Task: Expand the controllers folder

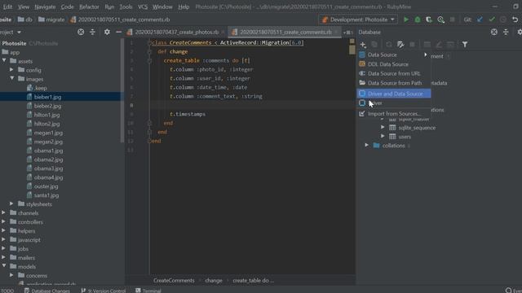Action: [3, 221]
